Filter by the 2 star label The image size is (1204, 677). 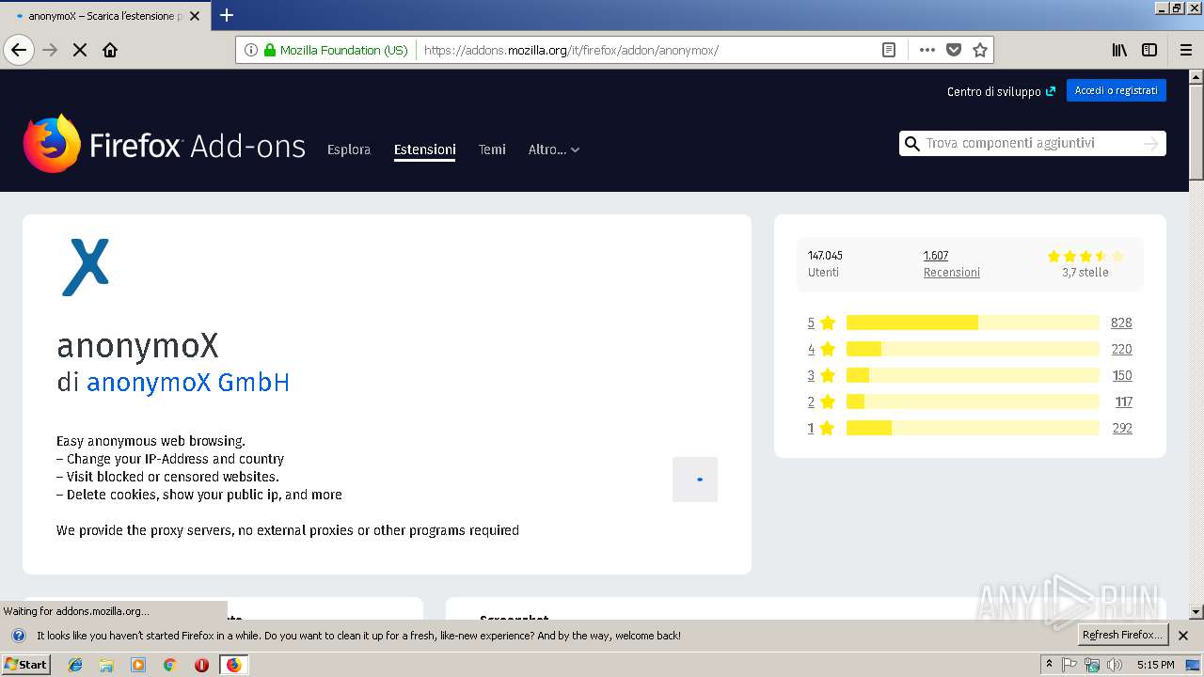pos(821,401)
